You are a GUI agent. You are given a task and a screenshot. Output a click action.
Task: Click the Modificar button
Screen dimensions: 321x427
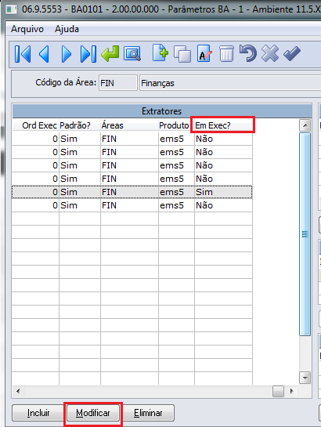(93, 413)
